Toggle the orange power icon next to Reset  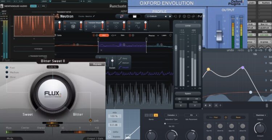(226, 117)
